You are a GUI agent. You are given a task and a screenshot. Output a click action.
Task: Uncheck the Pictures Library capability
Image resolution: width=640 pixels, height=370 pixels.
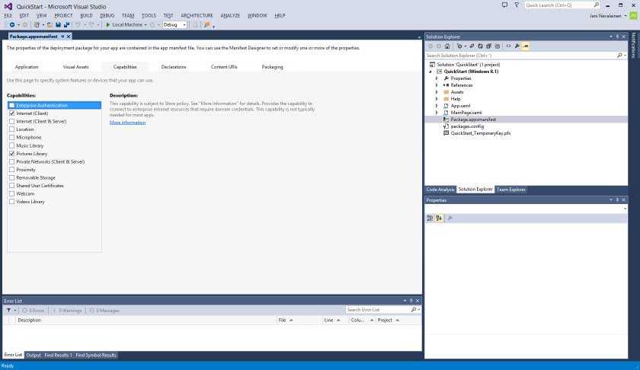point(12,153)
